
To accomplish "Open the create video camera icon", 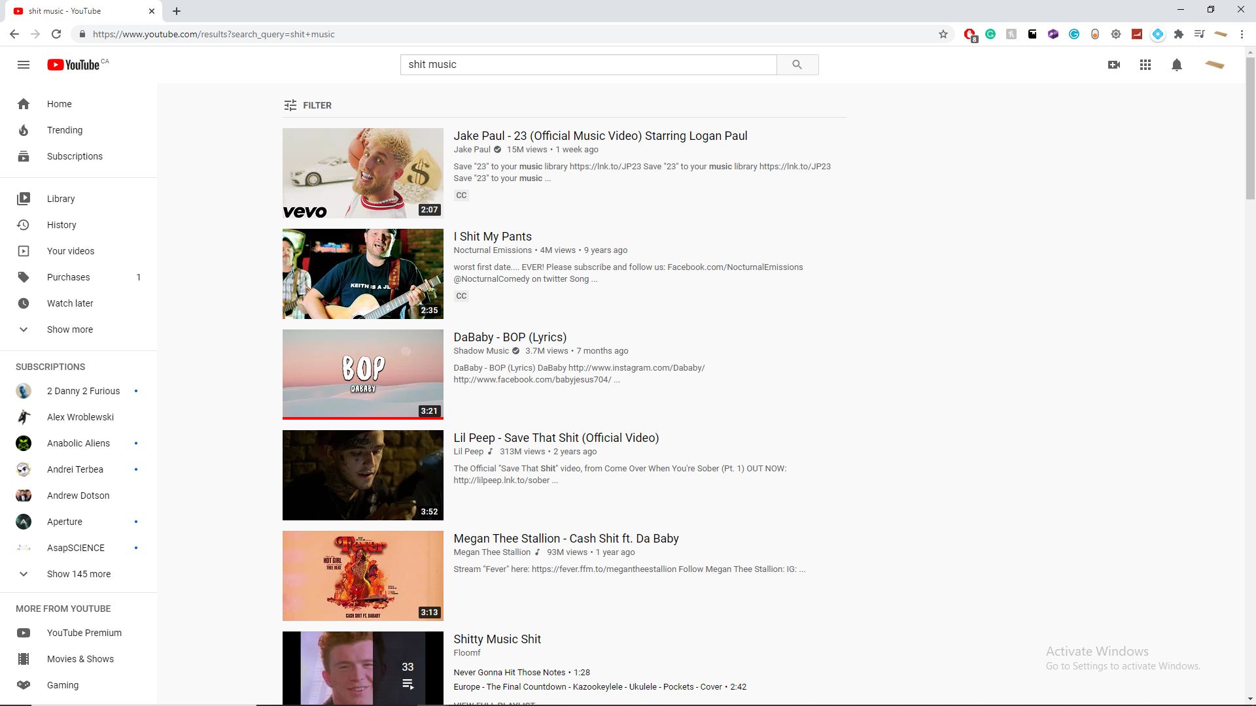I will pos(1114,65).
